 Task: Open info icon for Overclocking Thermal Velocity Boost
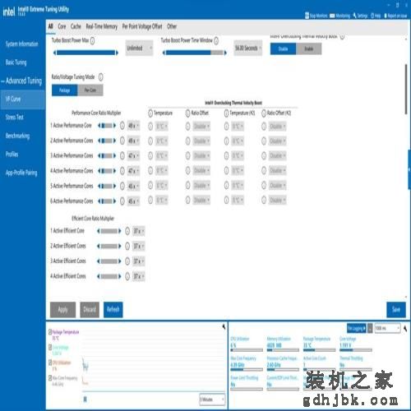pos(342,36)
